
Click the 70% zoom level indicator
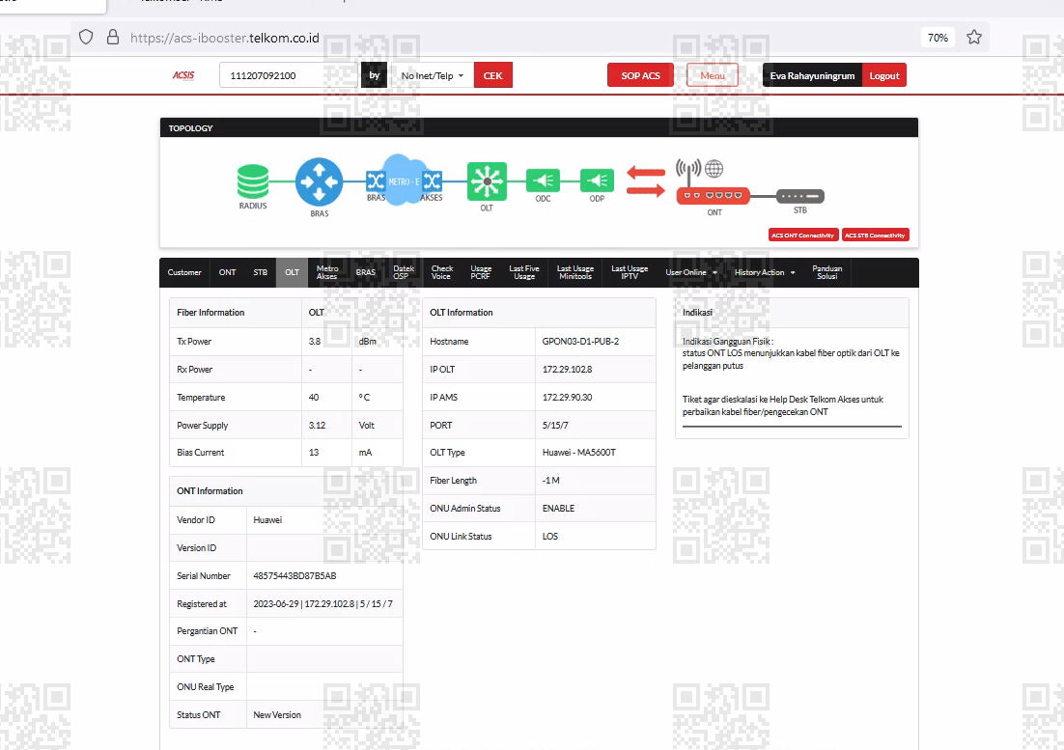point(938,38)
